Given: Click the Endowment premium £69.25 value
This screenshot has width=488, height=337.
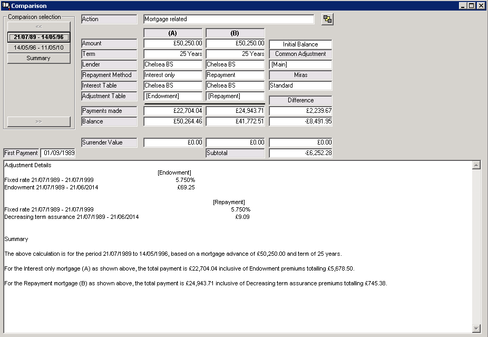Looking at the screenshot, I should click(186, 188).
